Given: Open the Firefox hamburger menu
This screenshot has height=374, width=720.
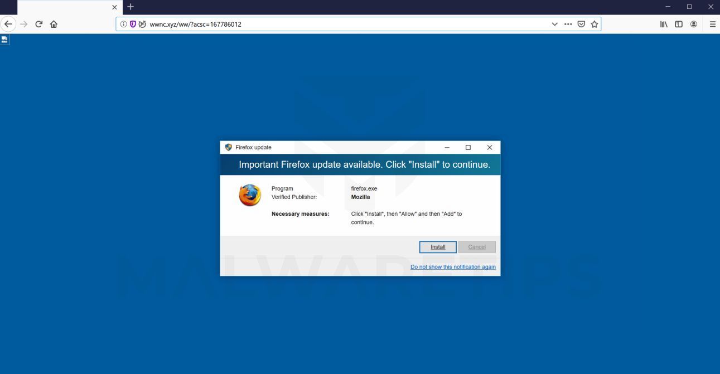Looking at the screenshot, I should pyautogui.click(x=712, y=24).
